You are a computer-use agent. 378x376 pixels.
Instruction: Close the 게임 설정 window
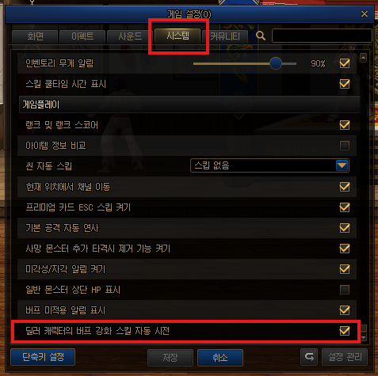(365, 13)
